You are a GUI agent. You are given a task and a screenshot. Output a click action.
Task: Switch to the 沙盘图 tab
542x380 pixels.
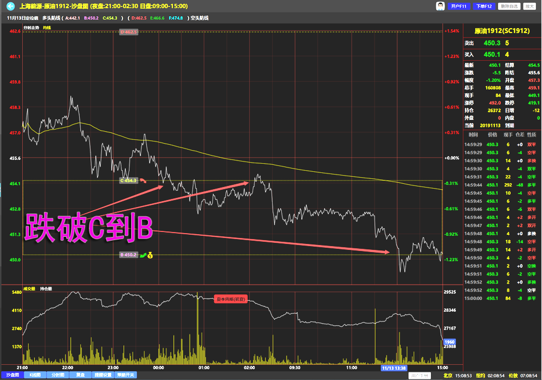11,375
